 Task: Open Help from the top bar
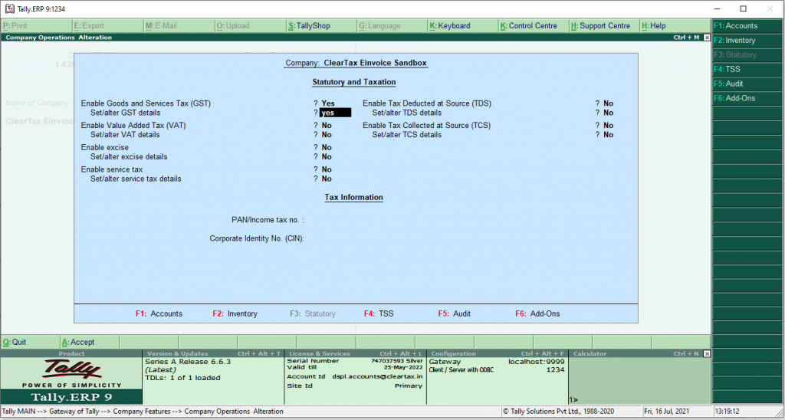(675, 25)
